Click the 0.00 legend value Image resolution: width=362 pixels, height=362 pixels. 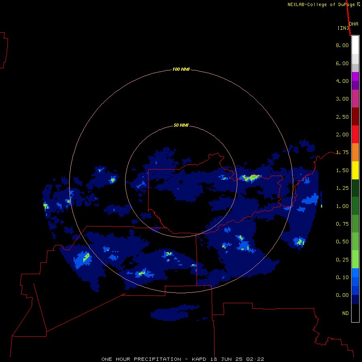pos(342,295)
